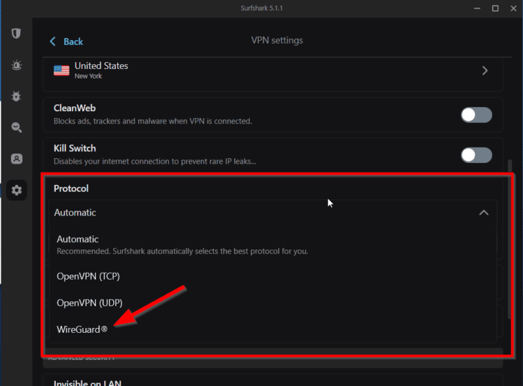Minimize the Surfshark window
523x386 pixels.
477,8
